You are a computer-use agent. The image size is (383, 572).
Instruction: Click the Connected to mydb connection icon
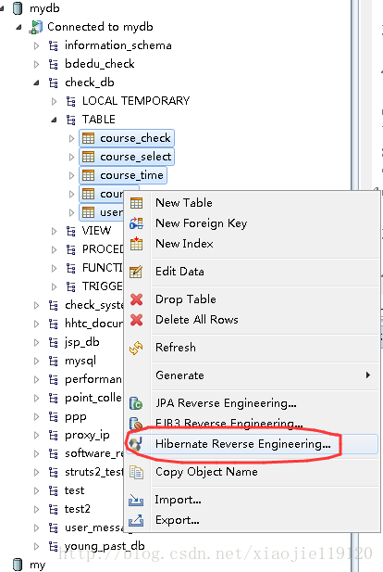36,27
